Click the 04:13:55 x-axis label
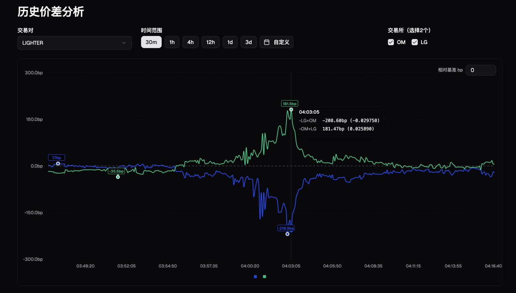Viewport: 516px width, 293px height. tap(454, 266)
